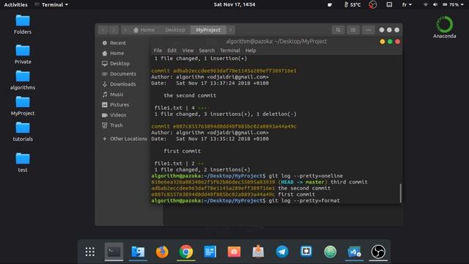Image resolution: width=469 pixels, height=264 pixels.
Task: Open the terminal Edit menu
Action: pos(172,51)
